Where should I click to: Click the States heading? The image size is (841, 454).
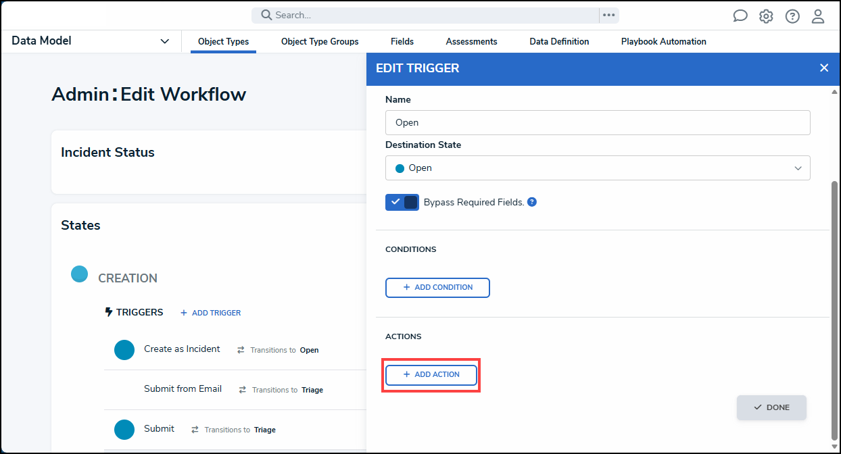tap(80, 225)
